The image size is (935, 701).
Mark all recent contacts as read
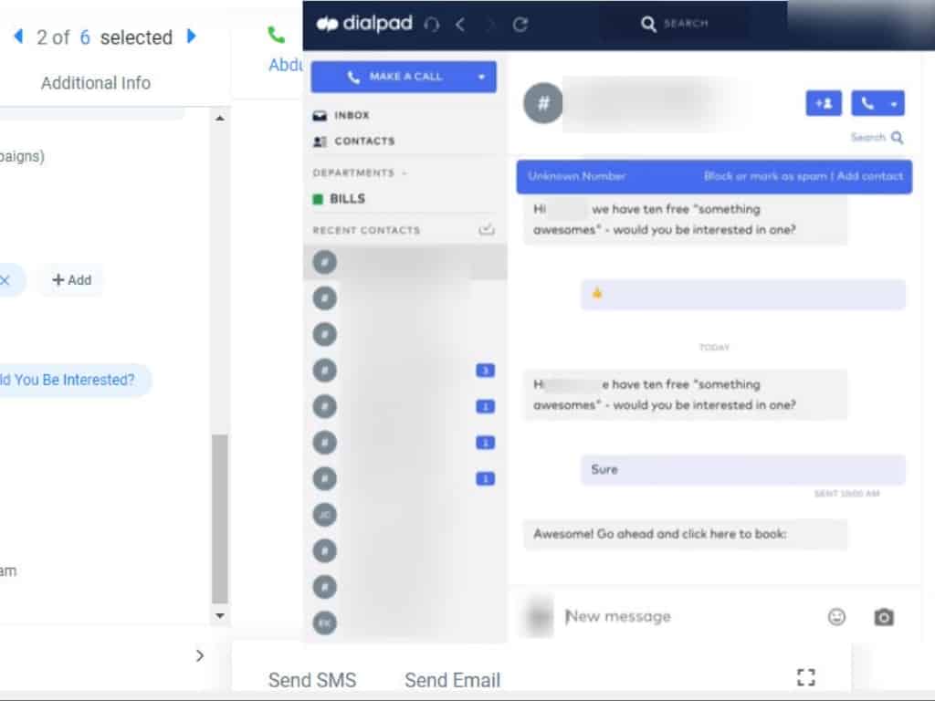pyautogui.click(x=487, y=229)
